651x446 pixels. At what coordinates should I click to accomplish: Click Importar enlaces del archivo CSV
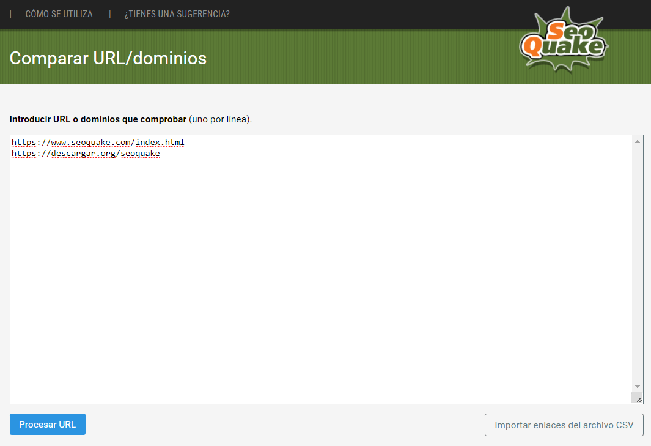564,425
